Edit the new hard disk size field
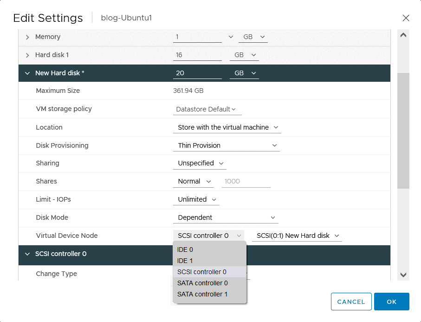Image resolution: width=421 pixels, height=322 pixels. click(x=197, y=73)
